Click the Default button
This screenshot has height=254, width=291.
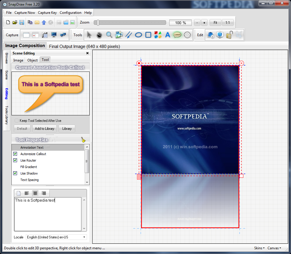click(22, 129)
